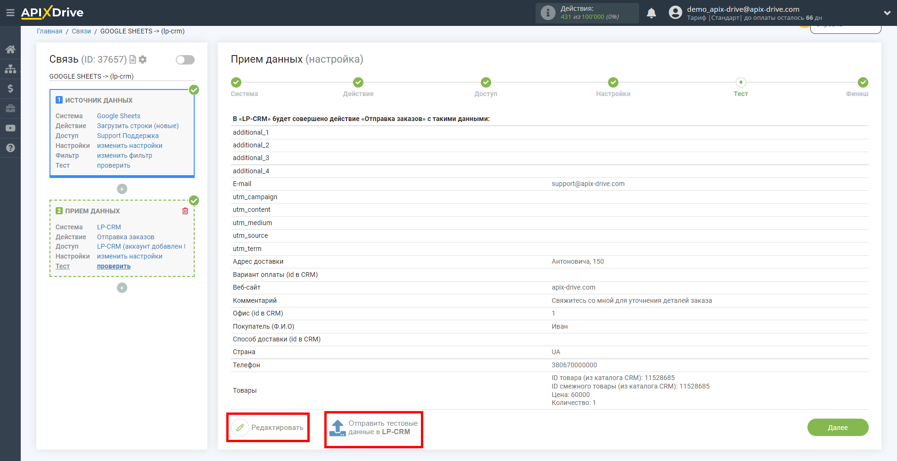Screen dimensions: 897x461
Task: Click Загрузить строки (новые) link
Action: 138,126
